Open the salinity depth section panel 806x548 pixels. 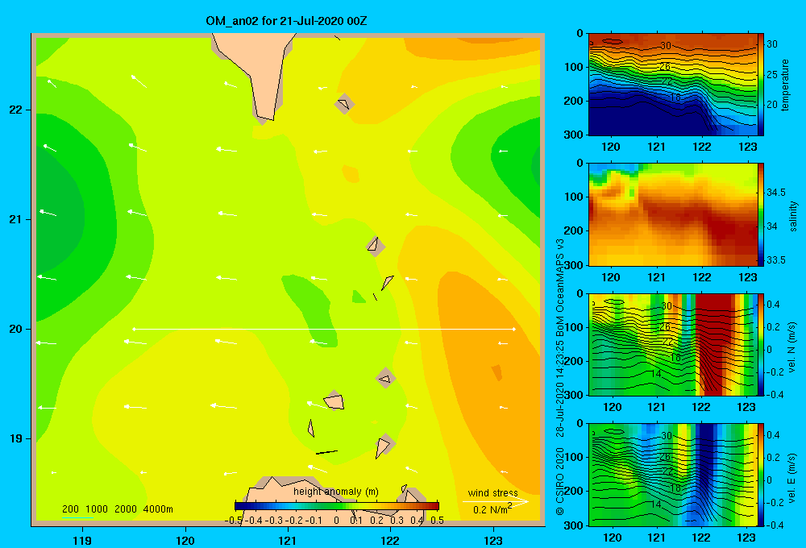pos(672,214)
